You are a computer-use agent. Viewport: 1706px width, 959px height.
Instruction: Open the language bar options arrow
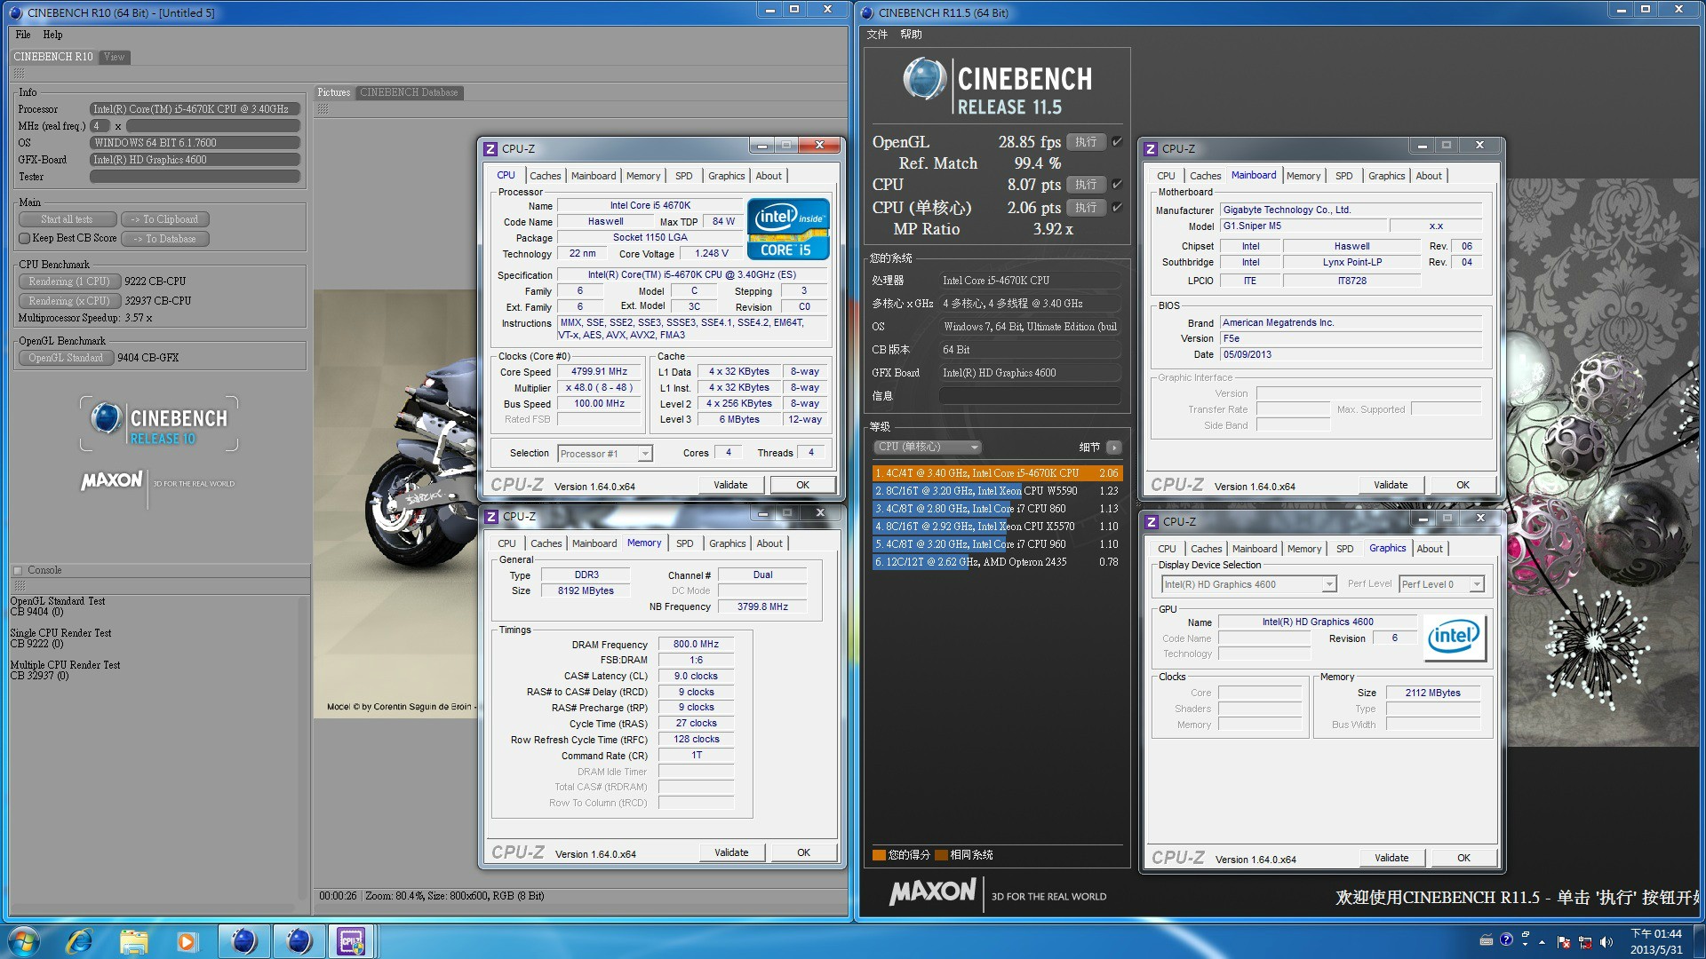point(1526,945)
